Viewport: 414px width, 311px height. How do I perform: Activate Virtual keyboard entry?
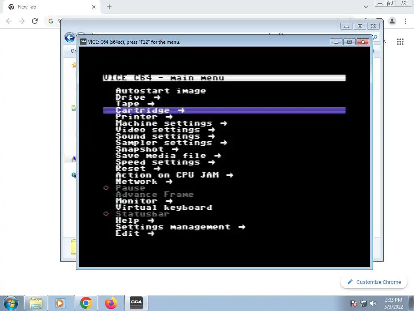[164, 207]
